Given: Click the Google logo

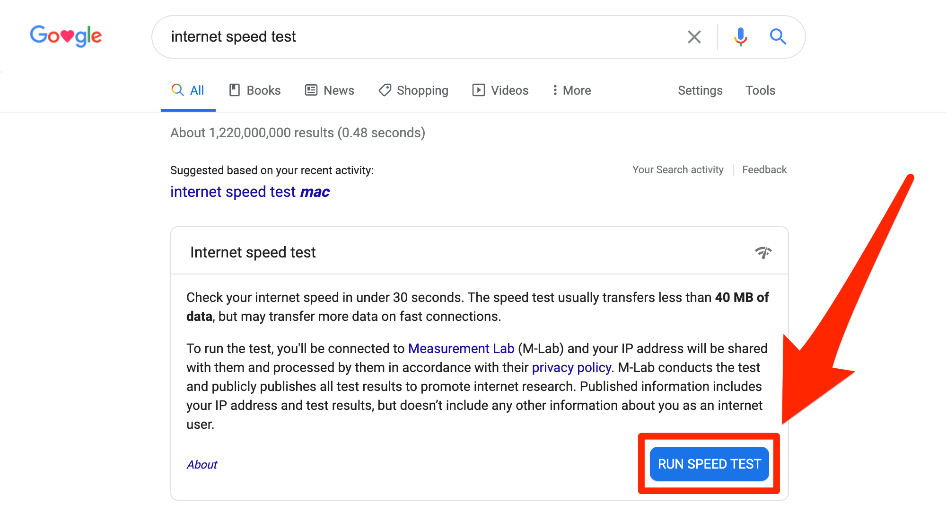Looking at the screenshot, I should pyautogui.click(x=66, y=36).
